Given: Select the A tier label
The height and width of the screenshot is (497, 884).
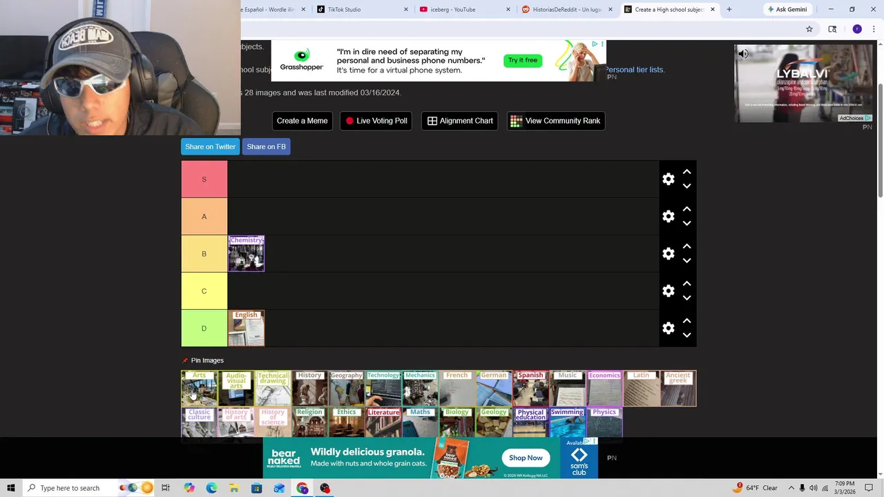Looking at the screenshot, I should click(204, 217).
